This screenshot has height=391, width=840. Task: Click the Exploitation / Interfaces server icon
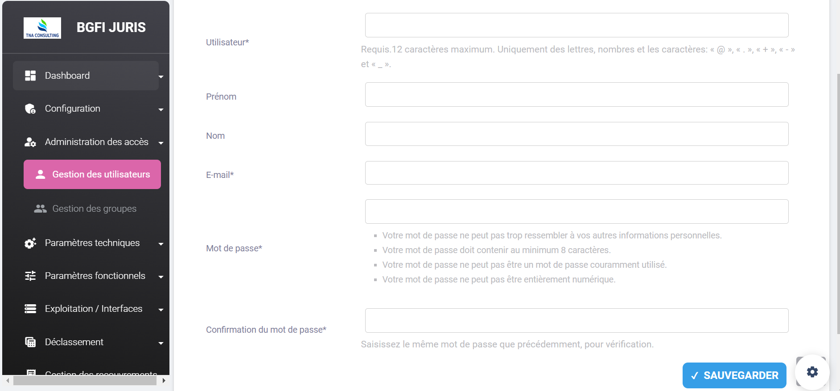30,309
